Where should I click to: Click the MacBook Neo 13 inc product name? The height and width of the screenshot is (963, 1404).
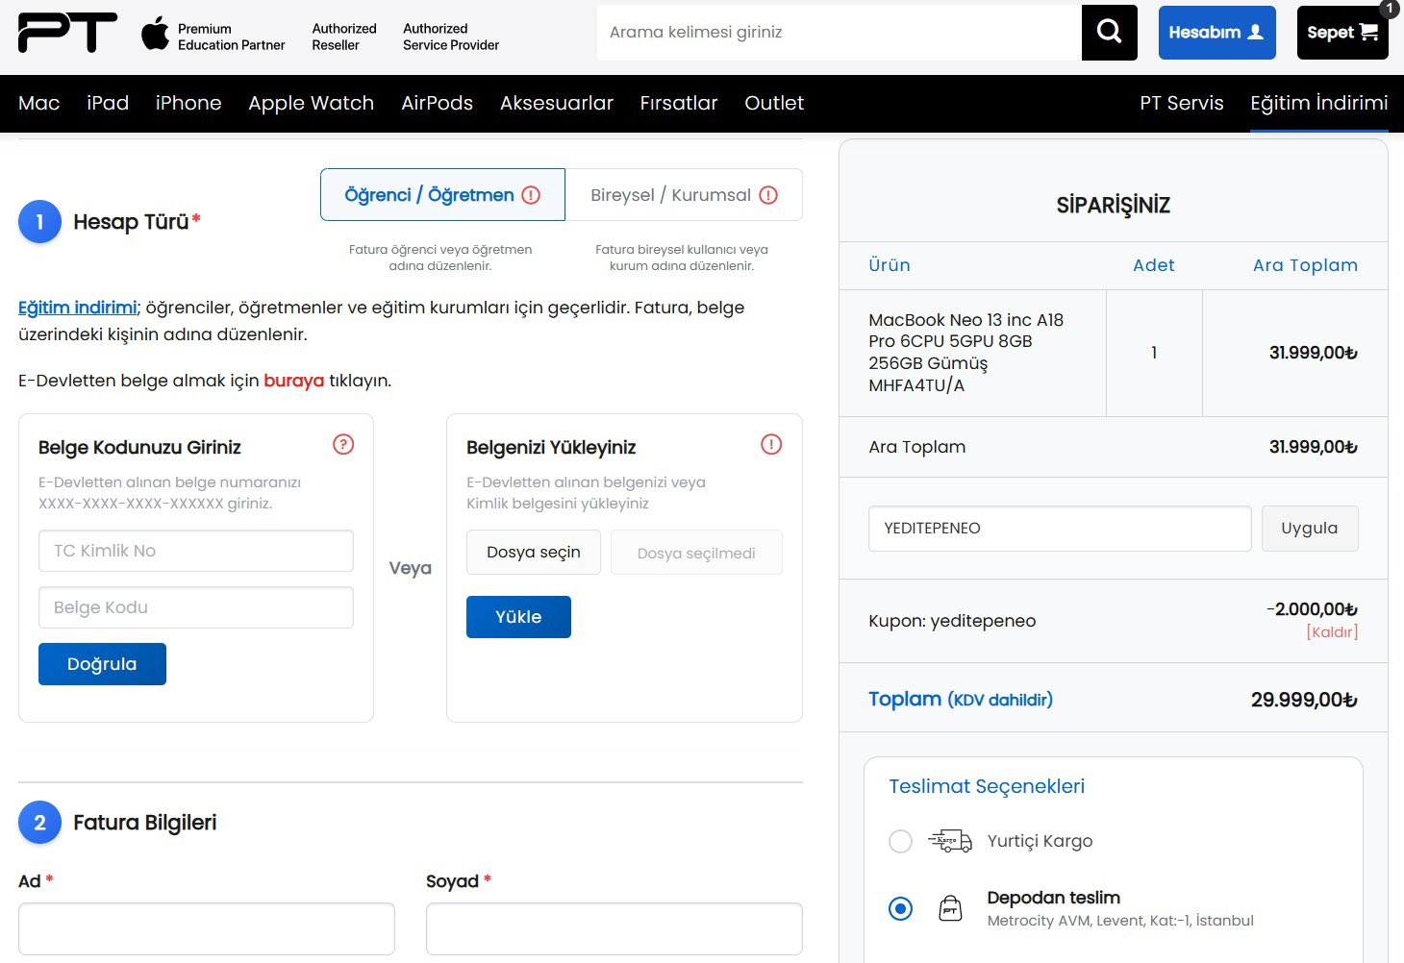pos(965,353)
